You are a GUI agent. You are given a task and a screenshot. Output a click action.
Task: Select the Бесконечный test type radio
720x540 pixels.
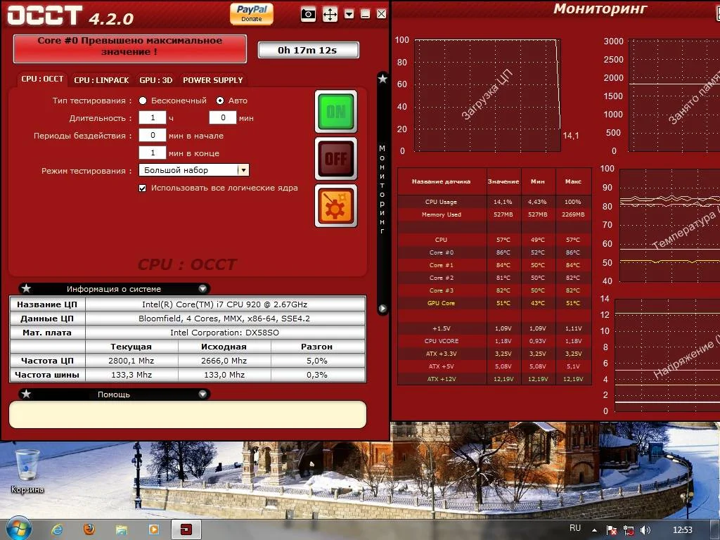coord(143,101)
